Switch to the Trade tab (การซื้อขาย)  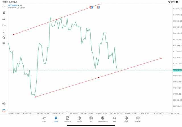click(68, 119)
